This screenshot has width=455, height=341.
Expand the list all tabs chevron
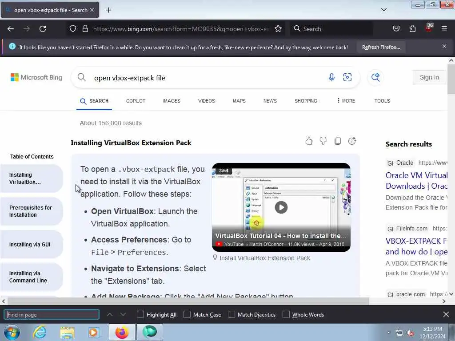[x=383, y=10]
